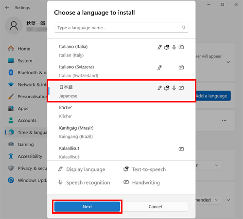Click the Accessibility figure icon
The height and width of the screenshot is (219, 243).
click(x=11, y=156)
